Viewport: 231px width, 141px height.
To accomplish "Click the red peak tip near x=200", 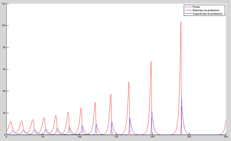I will (151, 62).
